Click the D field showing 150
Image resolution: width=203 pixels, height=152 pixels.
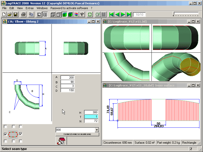coord(67,90)
